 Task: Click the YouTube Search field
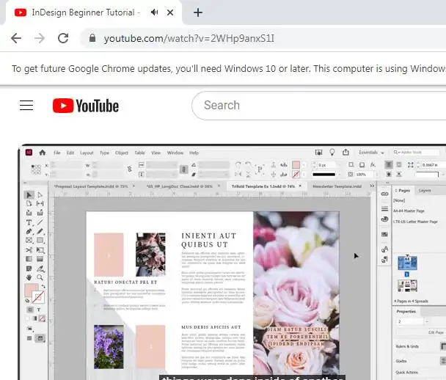(318, 105)
